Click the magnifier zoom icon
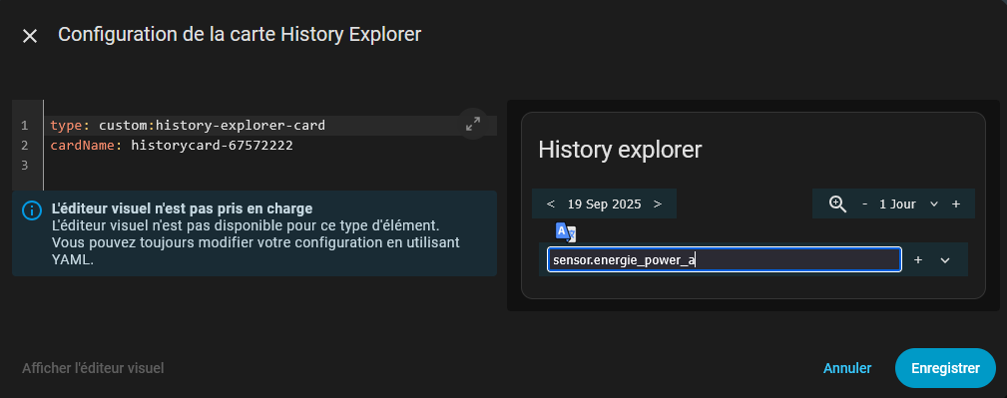This screenshot has height=398, width=1007. pos(837,203)
